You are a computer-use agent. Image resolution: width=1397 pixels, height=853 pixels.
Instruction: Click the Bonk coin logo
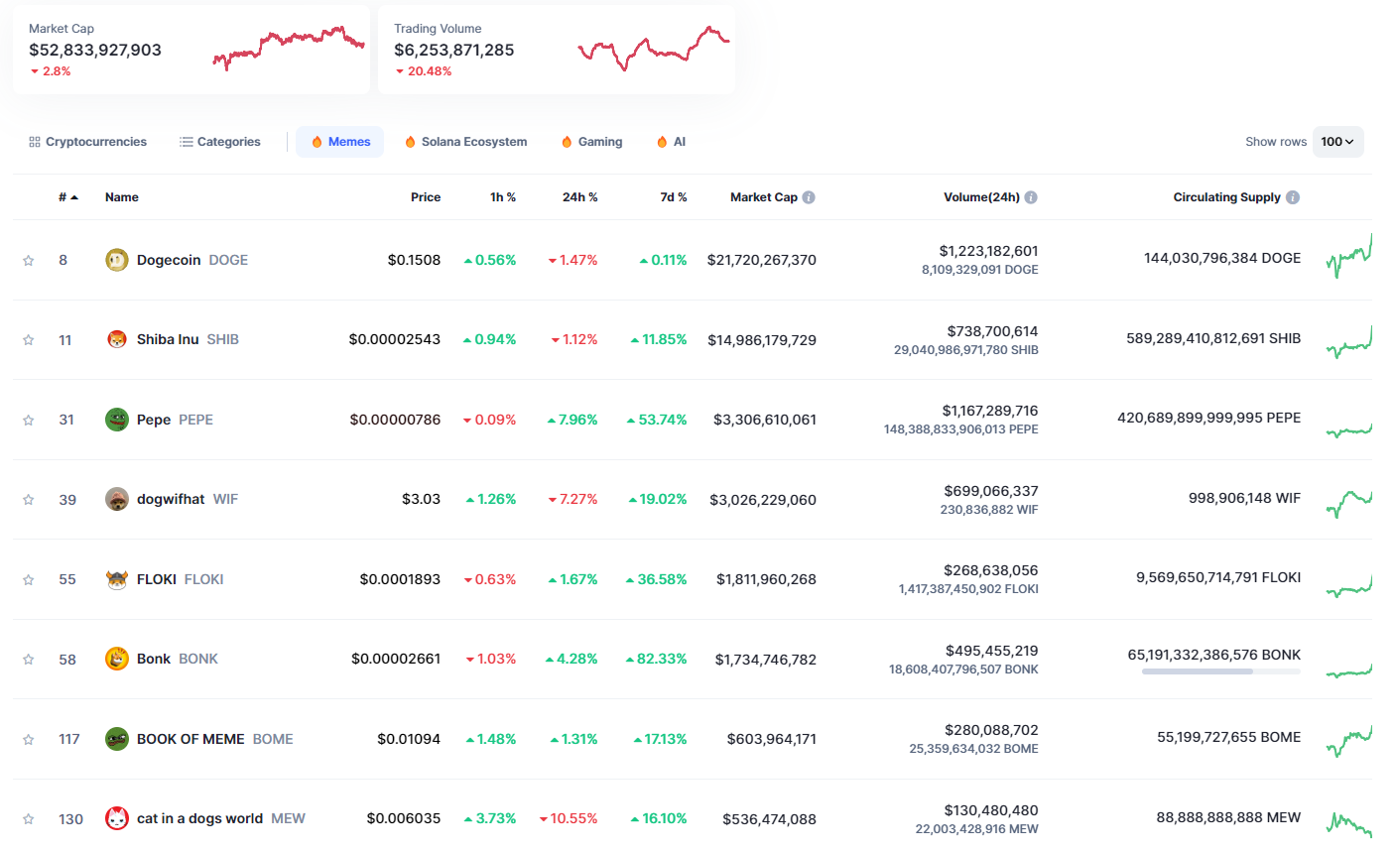coord(117,659)
